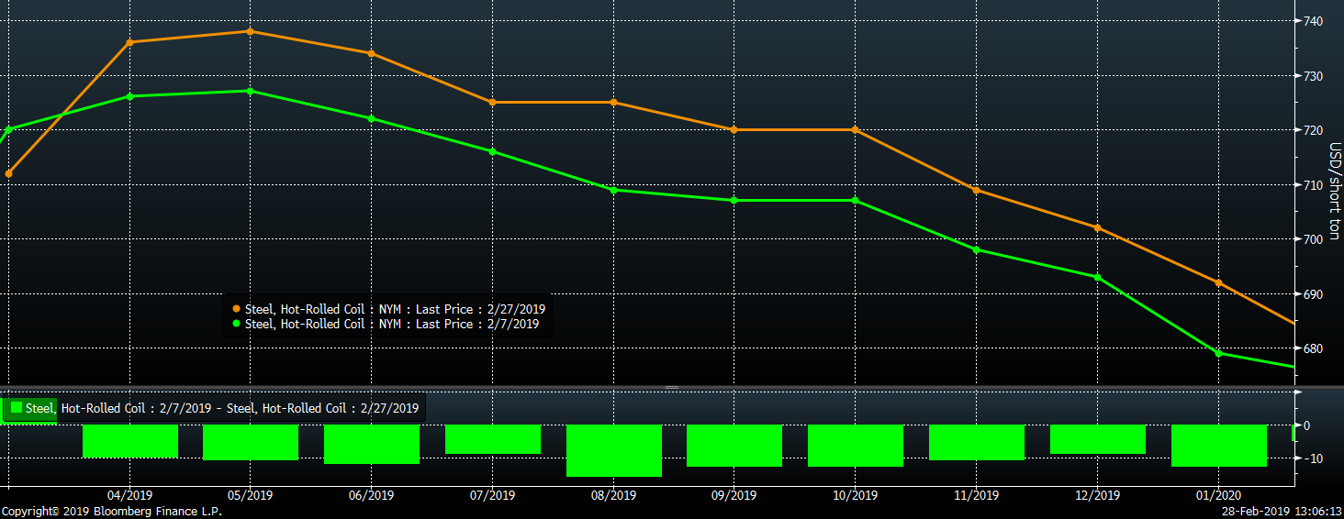Click the orange legend dot for 2/27/2019 series
This screenshot has height=519, width=1344.
point(237,310)
